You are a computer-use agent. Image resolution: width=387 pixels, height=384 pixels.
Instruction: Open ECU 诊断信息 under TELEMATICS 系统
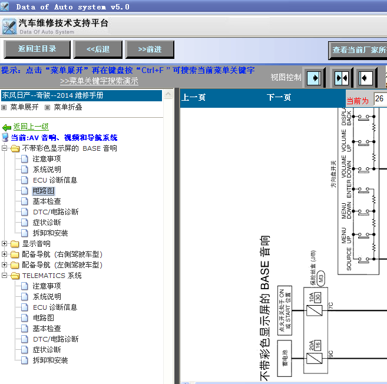[55, 307]
